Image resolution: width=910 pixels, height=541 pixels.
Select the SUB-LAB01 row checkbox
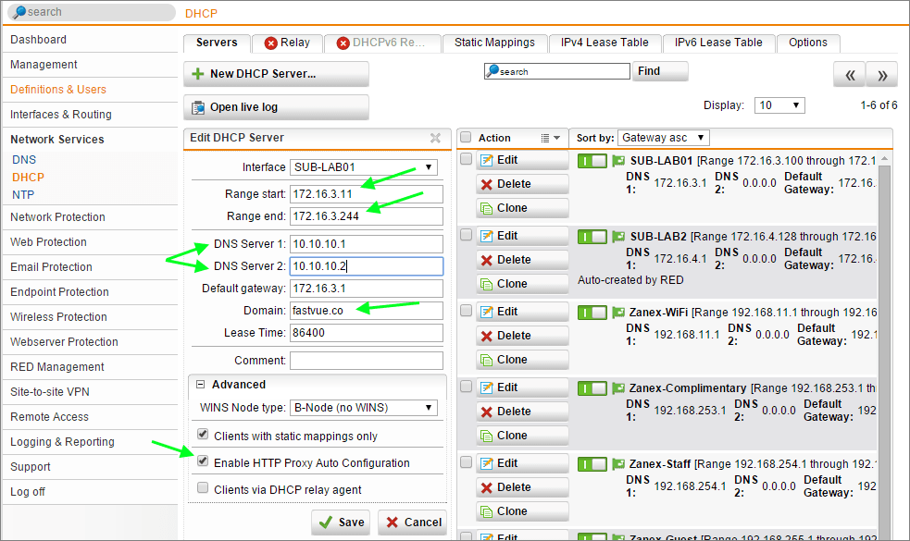(x=466, y=159)
